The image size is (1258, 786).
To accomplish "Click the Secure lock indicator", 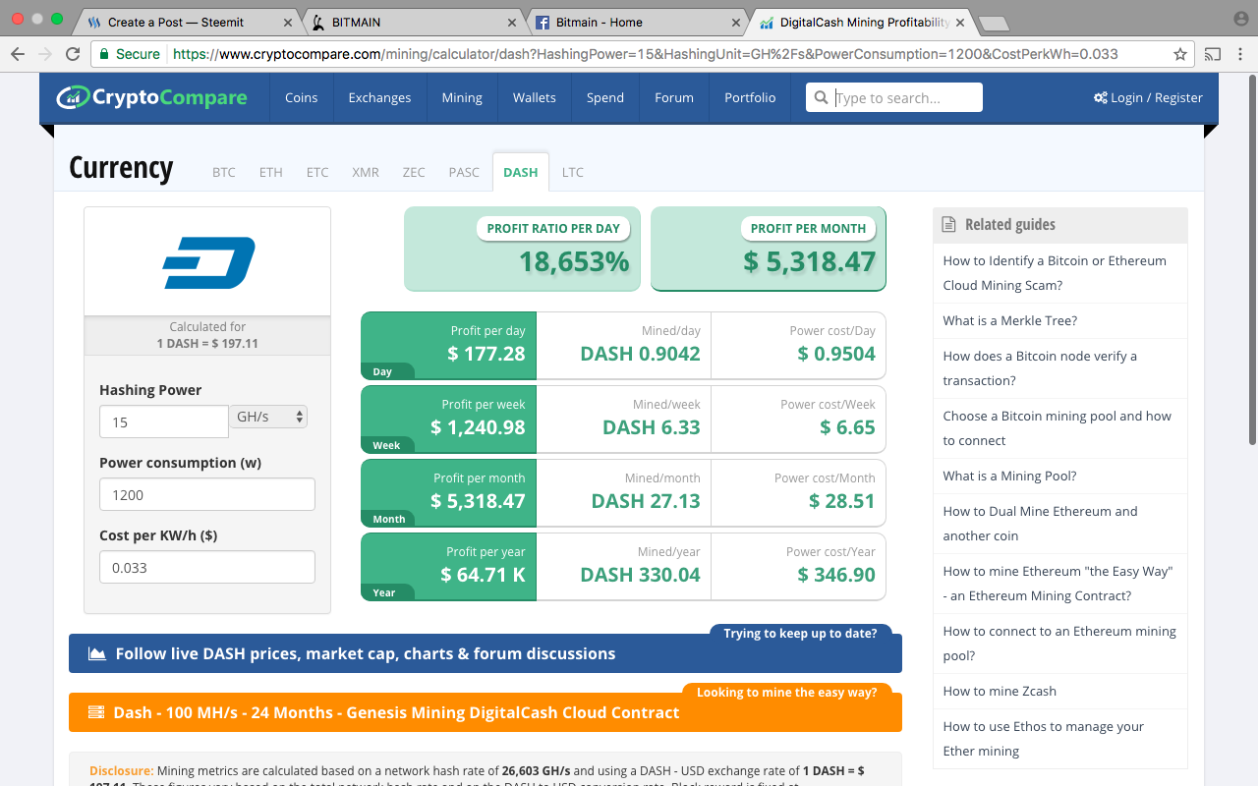I will point(128,54).
